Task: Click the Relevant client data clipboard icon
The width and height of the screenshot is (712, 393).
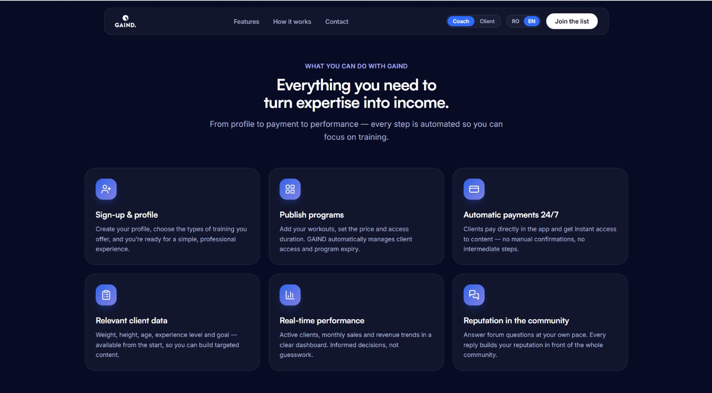Action: (106, 295)
